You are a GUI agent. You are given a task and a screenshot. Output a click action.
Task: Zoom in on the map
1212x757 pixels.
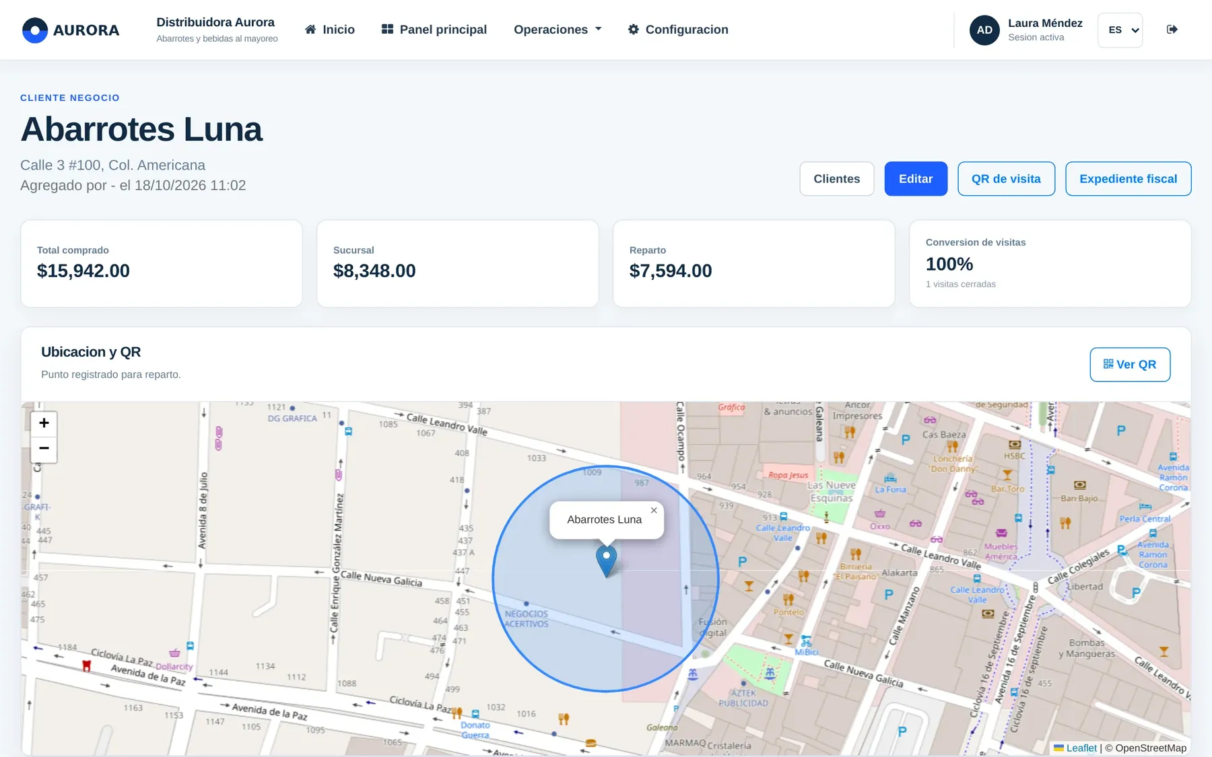44,423
